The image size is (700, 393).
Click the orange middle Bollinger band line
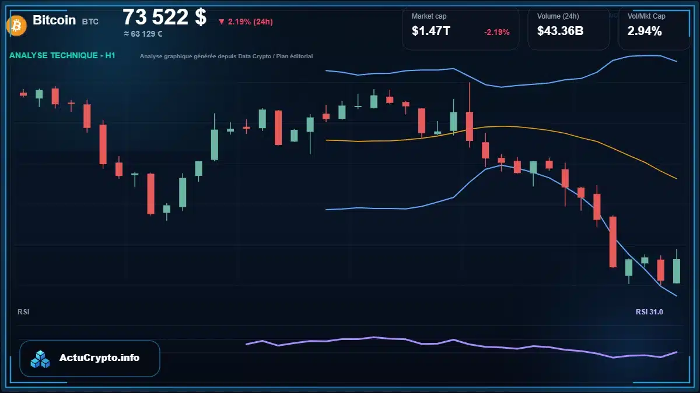click(x=502, y=126)
